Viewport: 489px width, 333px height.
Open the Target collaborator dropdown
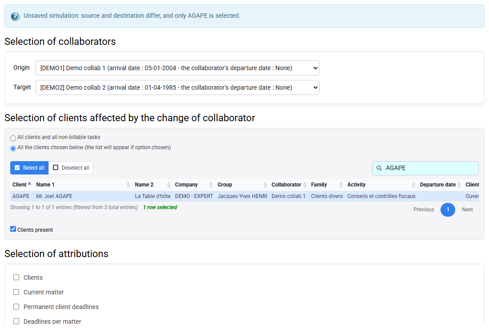(x=177, y=87)
